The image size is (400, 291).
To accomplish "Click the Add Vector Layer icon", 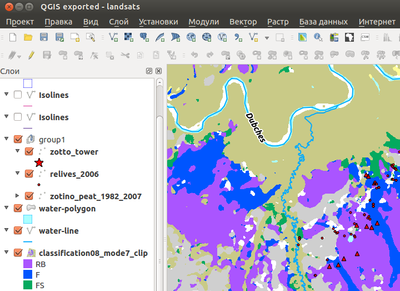I will point(113,37).
